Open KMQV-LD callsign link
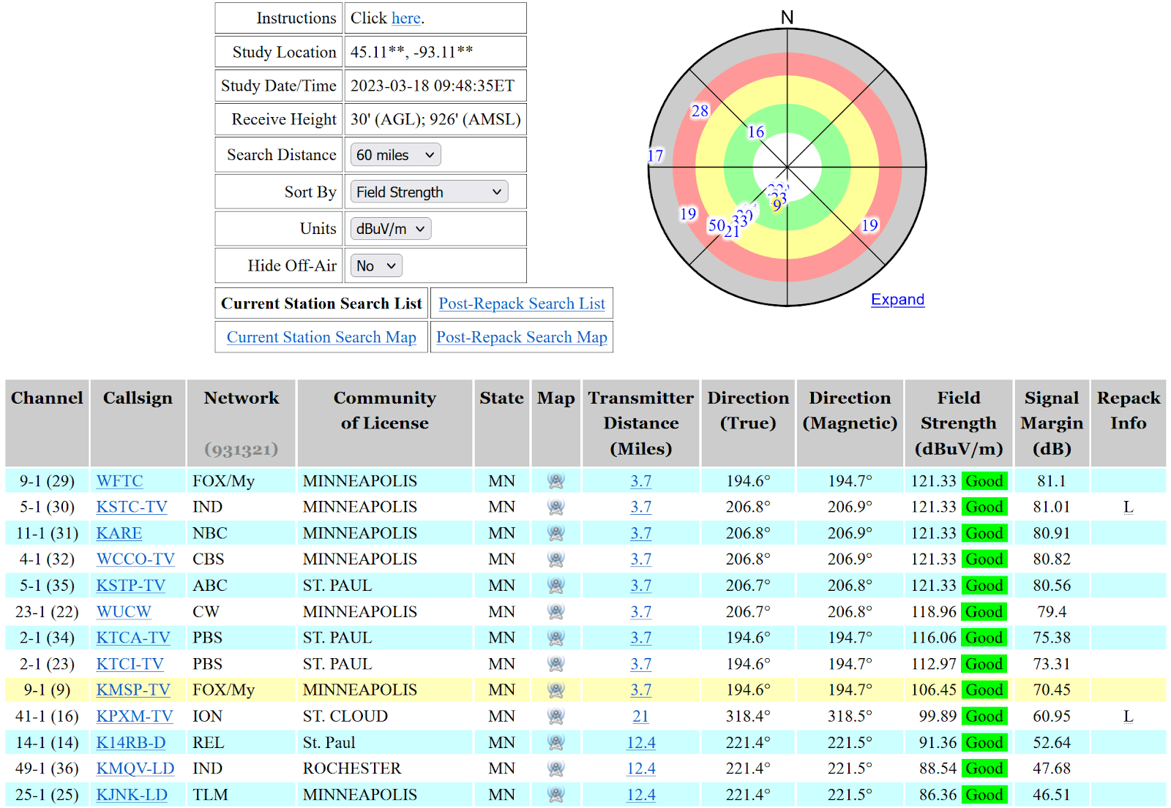 [135, 769]
